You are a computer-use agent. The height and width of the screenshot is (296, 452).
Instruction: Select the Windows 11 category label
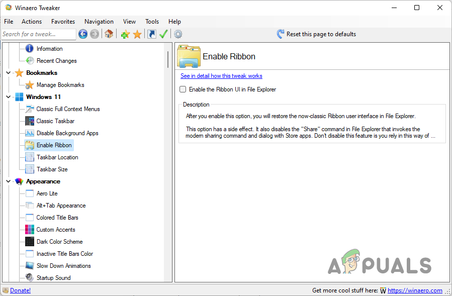point(43,97)
